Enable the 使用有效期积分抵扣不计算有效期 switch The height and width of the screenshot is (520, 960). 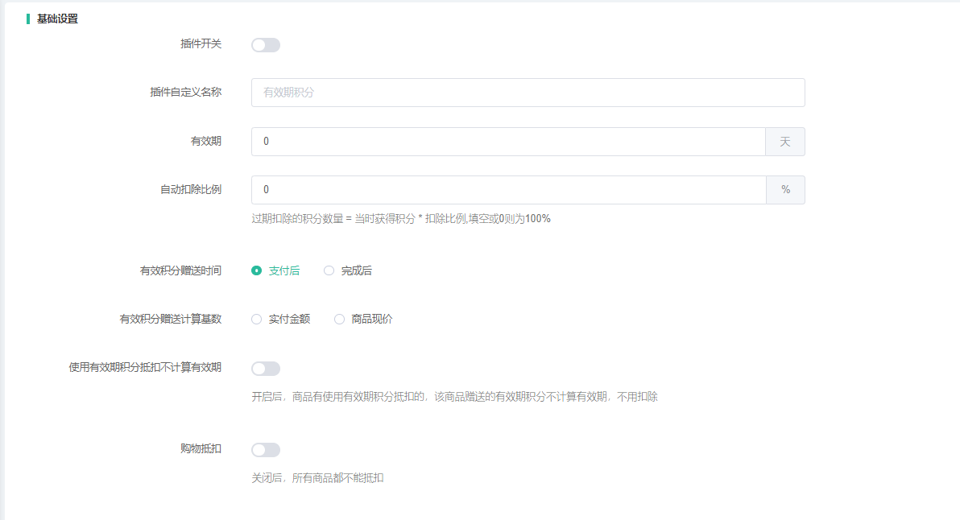tap(265, 369)
